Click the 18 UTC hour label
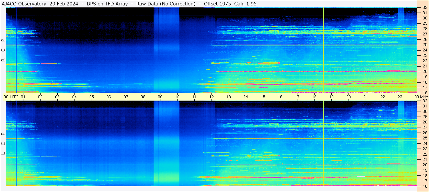The image size is (429, 192). tap(314, 97)
